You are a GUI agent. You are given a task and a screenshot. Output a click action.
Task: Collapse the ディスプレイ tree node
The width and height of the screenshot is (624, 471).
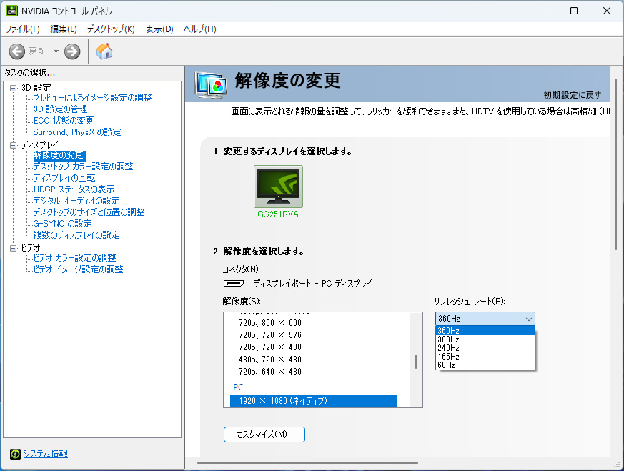[13, 145]
